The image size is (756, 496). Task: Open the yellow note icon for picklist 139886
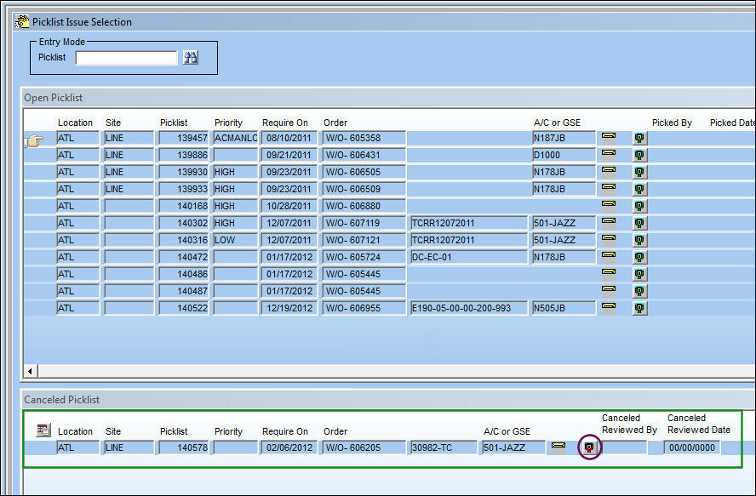(x=609, y=154)
